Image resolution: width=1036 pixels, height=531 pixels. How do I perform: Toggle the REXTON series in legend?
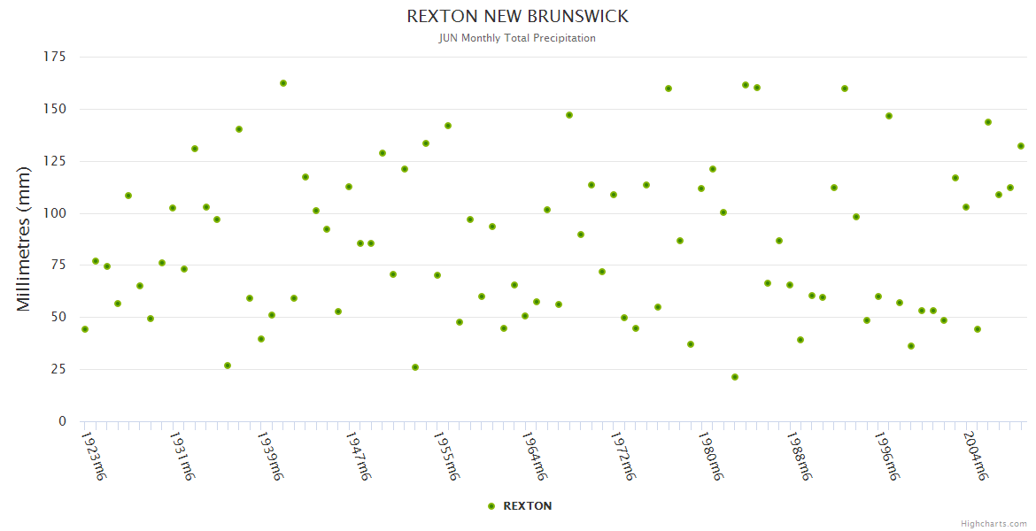[527, 506]
